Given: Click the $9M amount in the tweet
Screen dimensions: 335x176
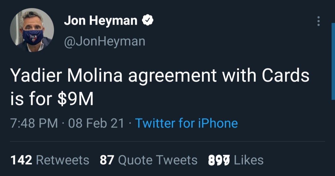Looking at the screenshot, I should pos(75,100).
